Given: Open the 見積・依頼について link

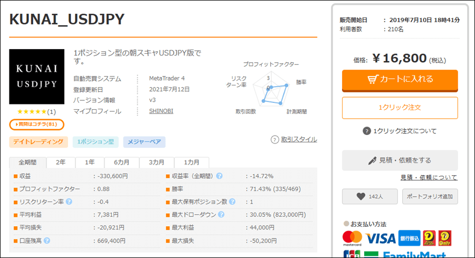Looking at the screenshot, I should click(x=429, y=177).
